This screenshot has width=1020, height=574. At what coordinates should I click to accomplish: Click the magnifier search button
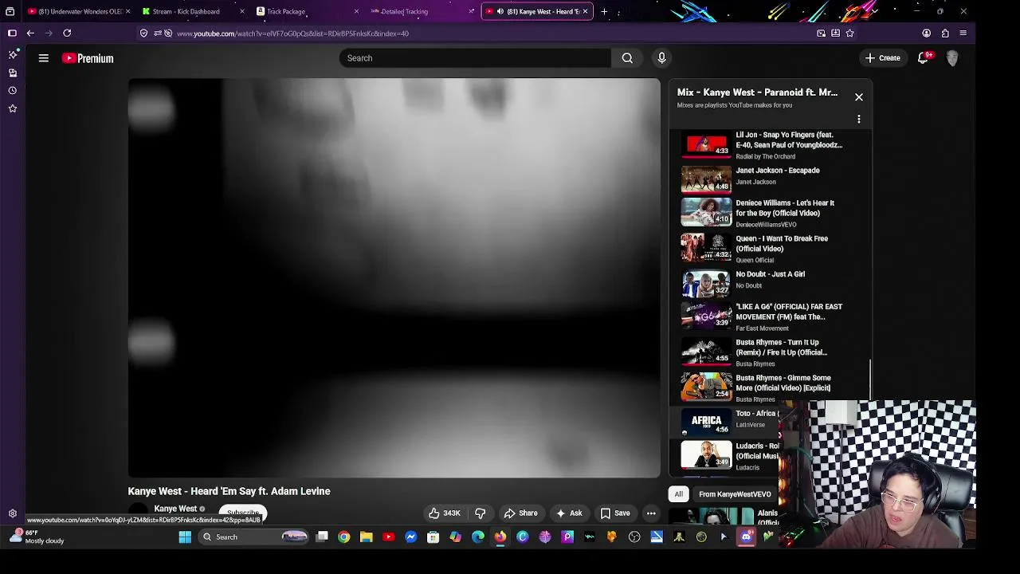tap(627, 58)
